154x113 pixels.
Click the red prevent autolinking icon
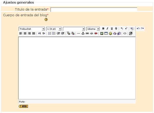coord(96,34)
